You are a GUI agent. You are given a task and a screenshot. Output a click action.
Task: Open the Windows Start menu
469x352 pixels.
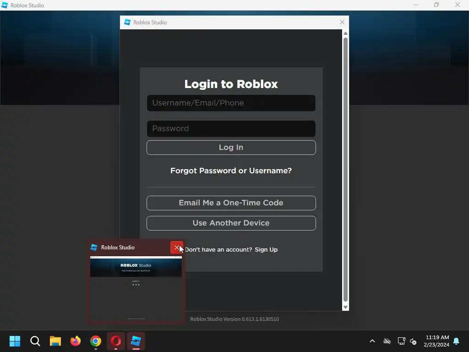tap(15, 341)
